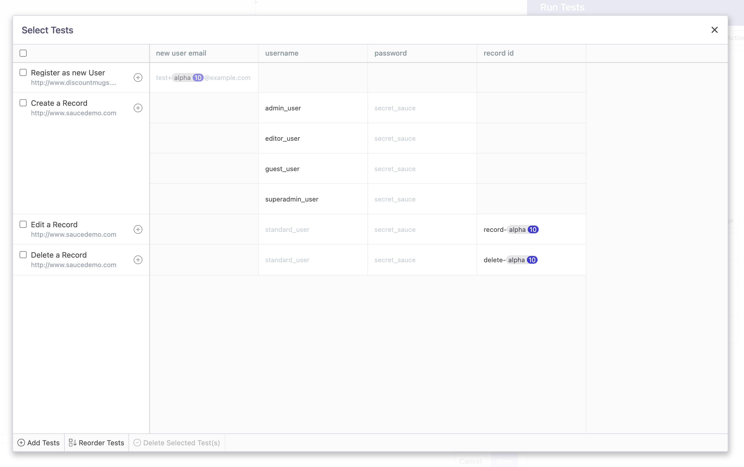Click the Delete Selected Tests icon
Viewport: 744px width, 467px height.
pos(138,442)
